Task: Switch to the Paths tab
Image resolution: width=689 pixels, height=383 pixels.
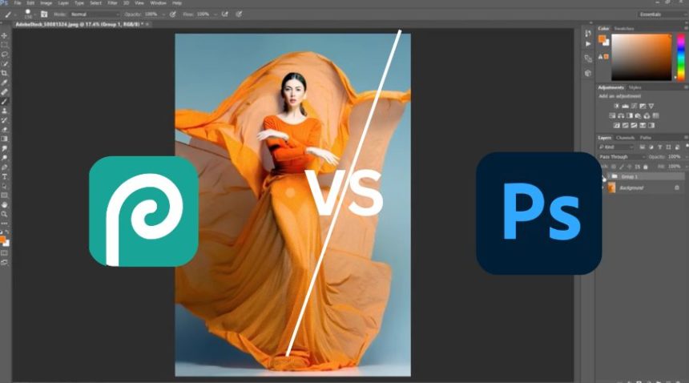Action: (645, 138)
